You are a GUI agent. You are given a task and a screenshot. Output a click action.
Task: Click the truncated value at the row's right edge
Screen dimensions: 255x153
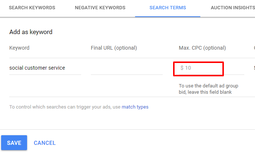(x=254, y=68)
